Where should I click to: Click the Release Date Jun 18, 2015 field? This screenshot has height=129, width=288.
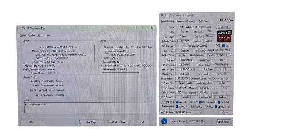click(x=183, y=41)
